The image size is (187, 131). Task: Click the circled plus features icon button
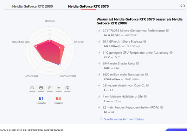[50, 88]
